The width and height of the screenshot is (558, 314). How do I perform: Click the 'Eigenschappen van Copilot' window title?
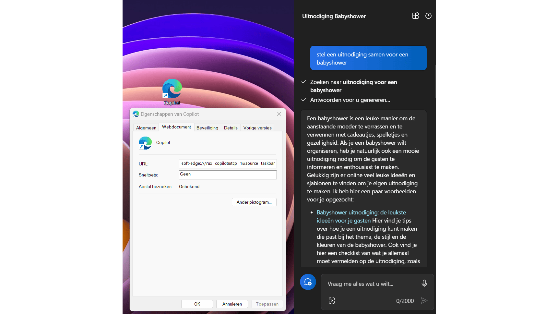tap(170, 114)
